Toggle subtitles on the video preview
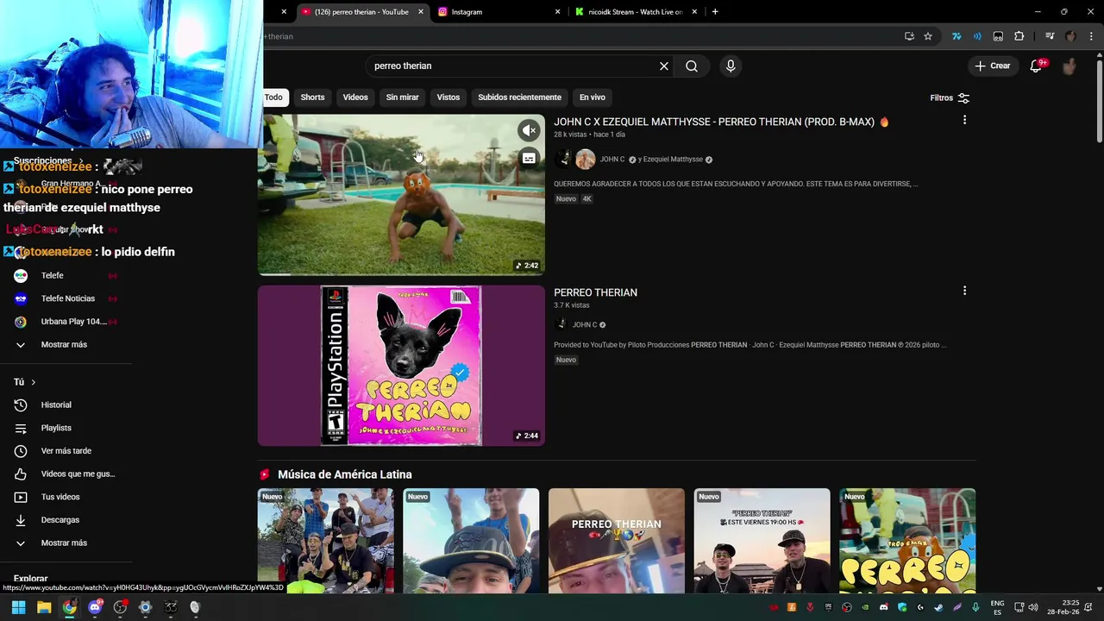Image resolution: width=1104 pixels, height=621 pixels. (529, 158)
